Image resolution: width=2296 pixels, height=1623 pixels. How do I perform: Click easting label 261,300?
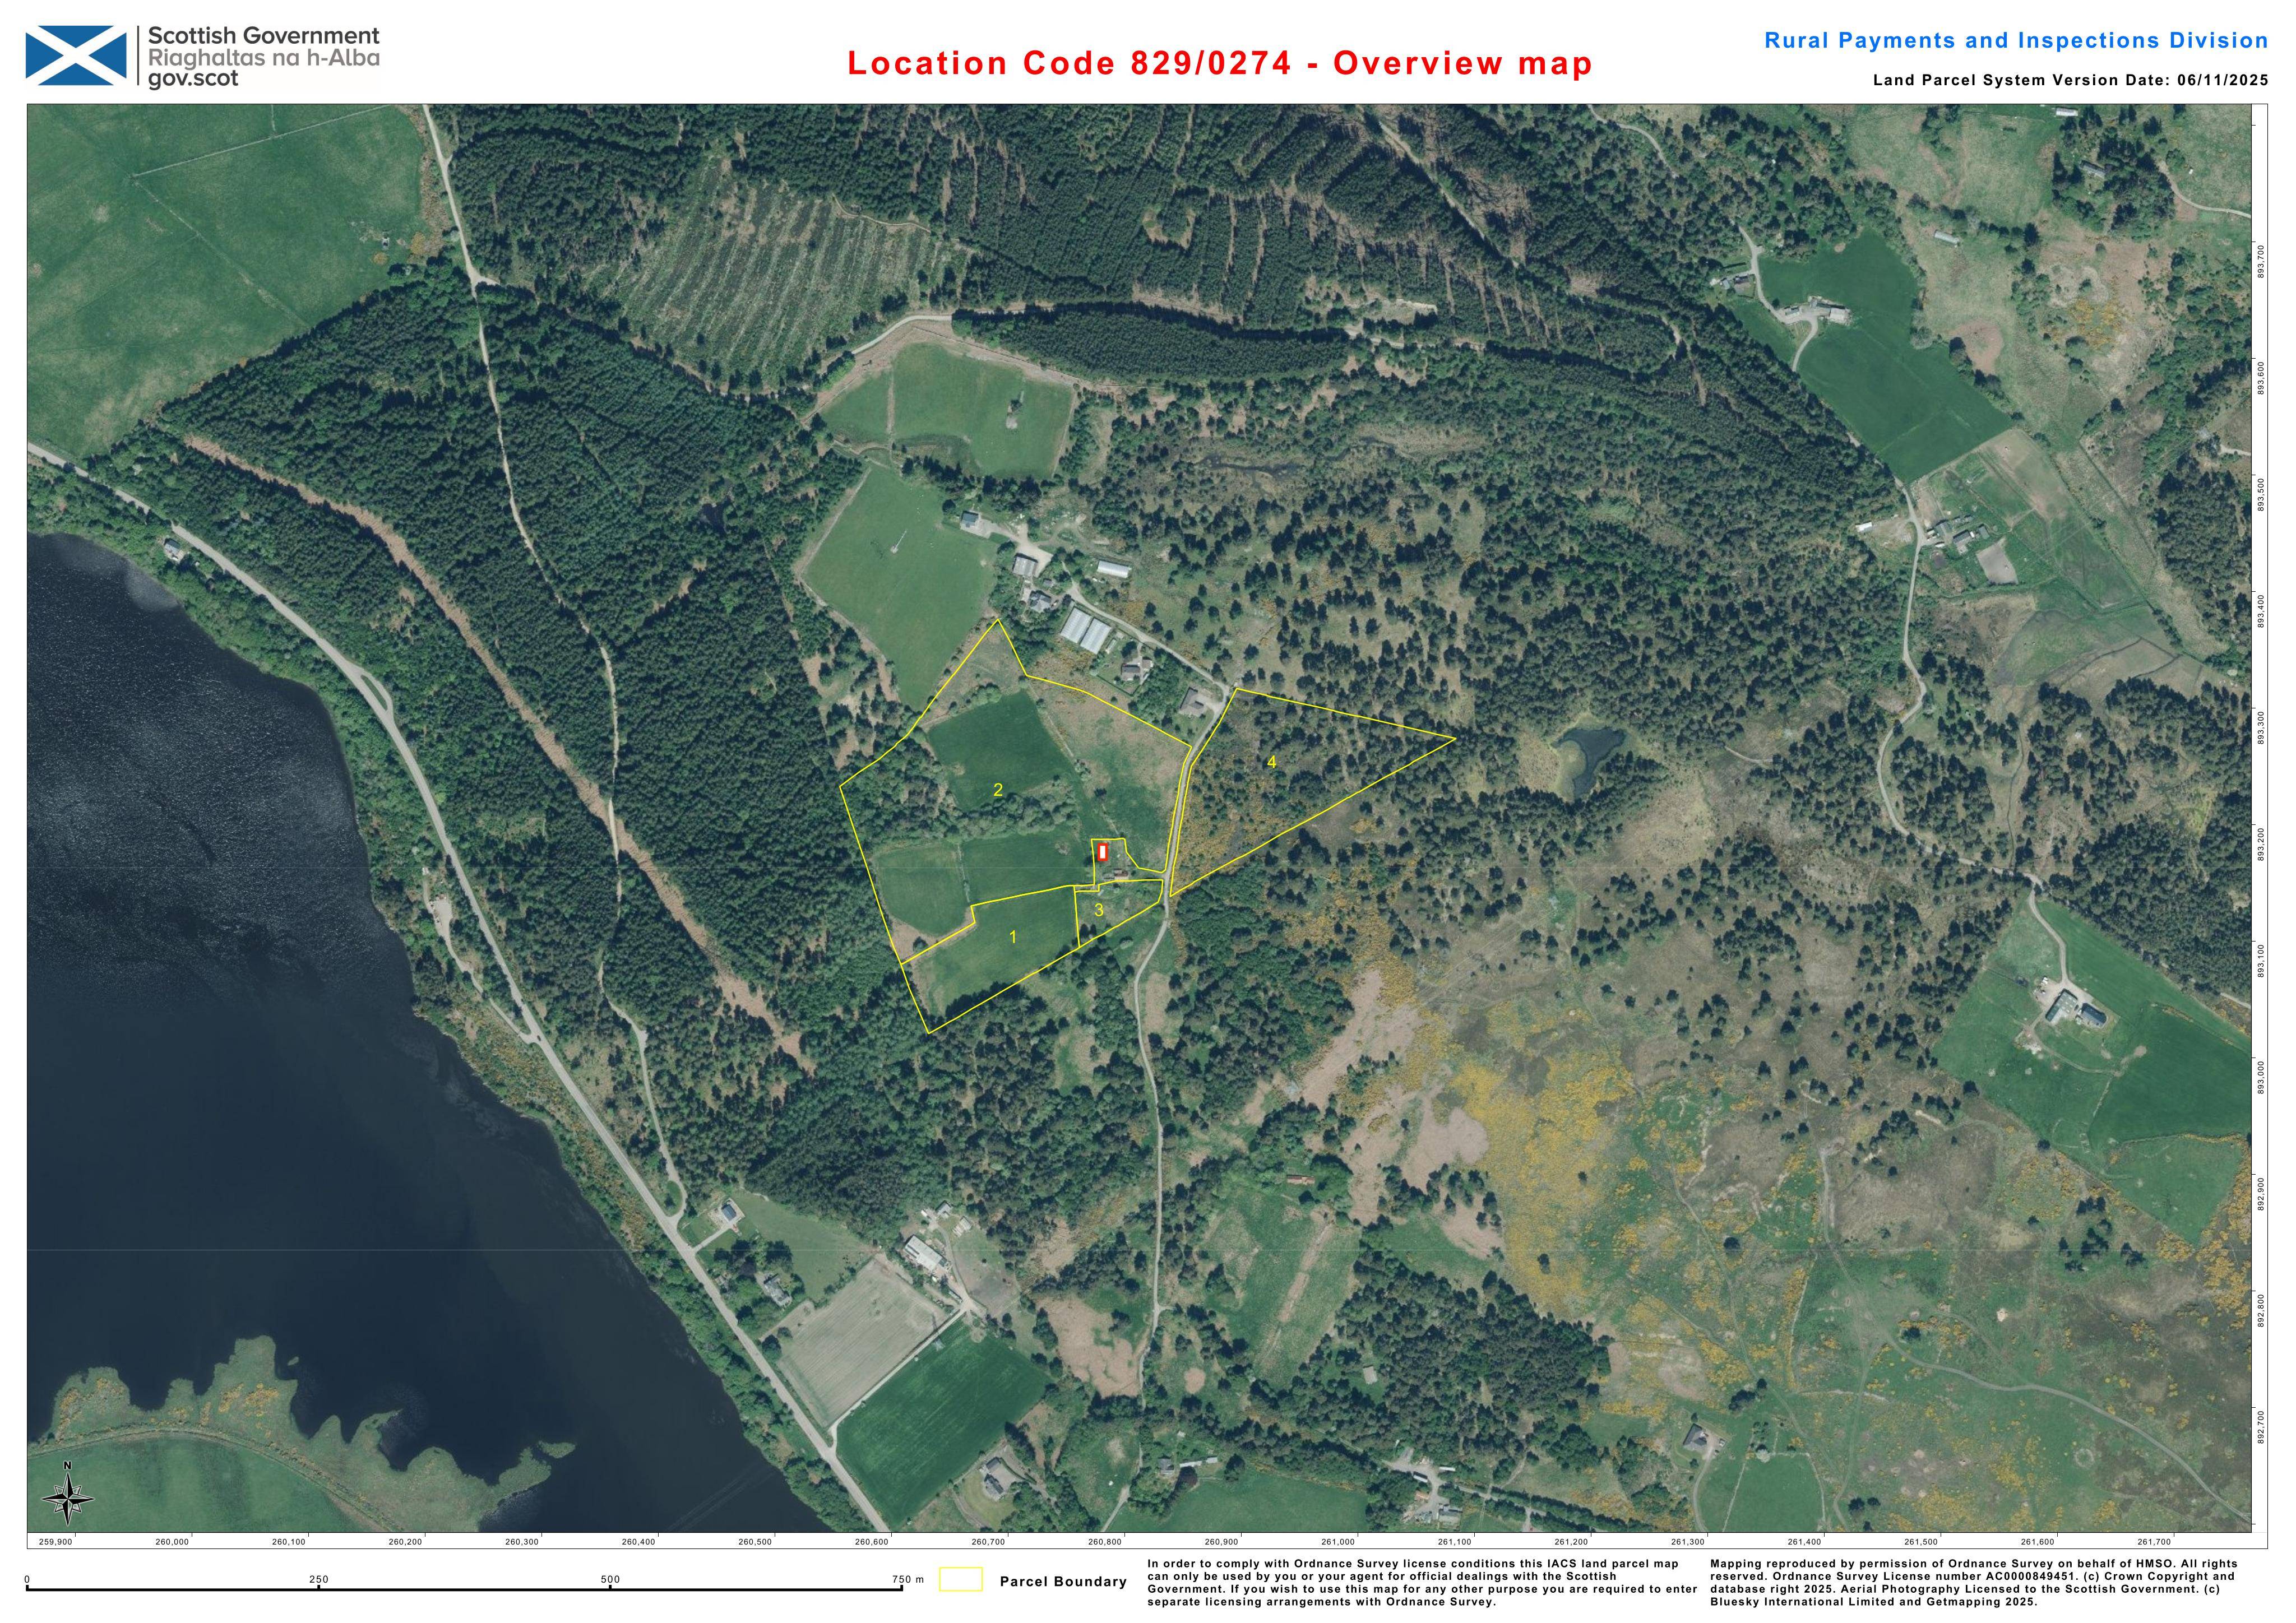point(1688,1542)
